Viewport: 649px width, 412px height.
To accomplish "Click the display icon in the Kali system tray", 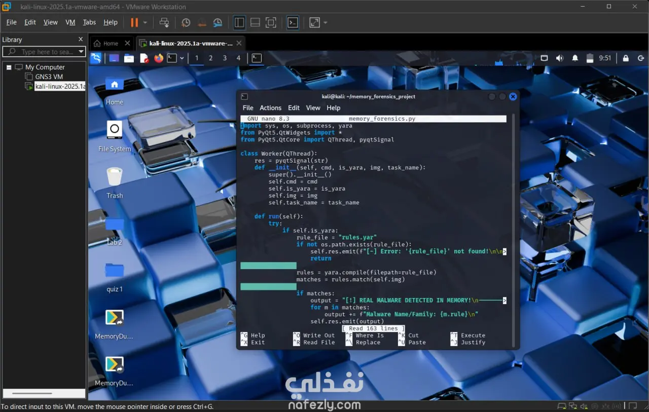I will (x=544, y=58).
